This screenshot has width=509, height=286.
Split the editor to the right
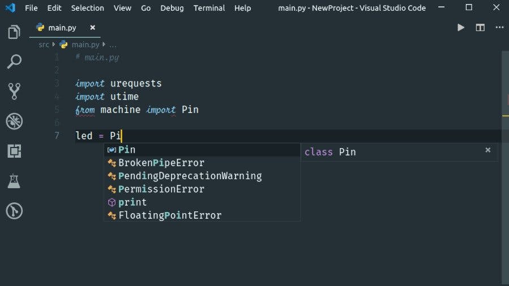pos(480,27)
